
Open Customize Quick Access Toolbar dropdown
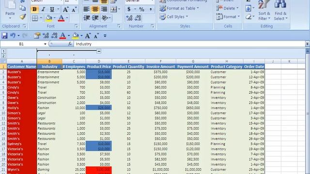[x=105, y=36]
